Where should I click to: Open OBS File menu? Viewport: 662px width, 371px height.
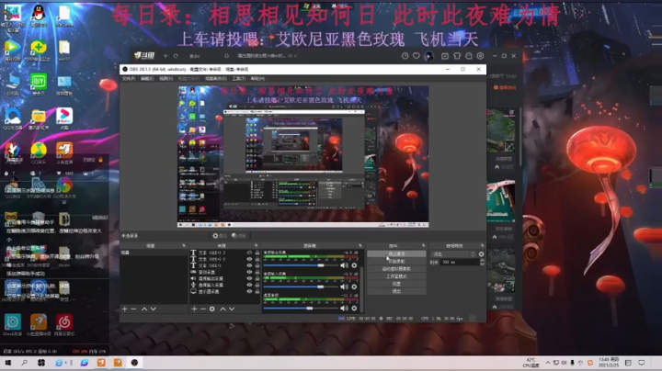(x=129, y=79)
